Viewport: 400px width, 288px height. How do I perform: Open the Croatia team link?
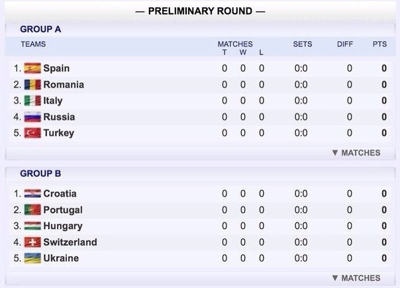pos(60,194)
